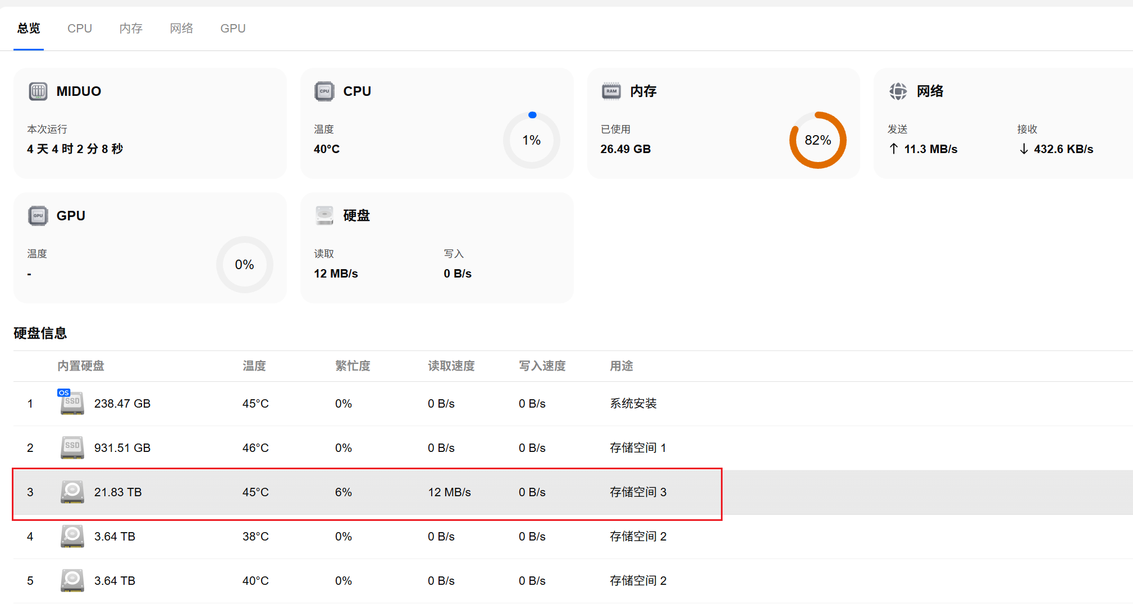Click the SSD icon for disk 931.51 GB
This screenshot has width=1133, height=605.
click(x=72, y=447)
